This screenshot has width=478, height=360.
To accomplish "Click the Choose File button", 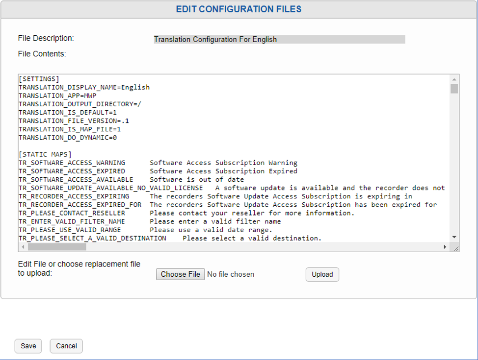I will pos(180,274).
